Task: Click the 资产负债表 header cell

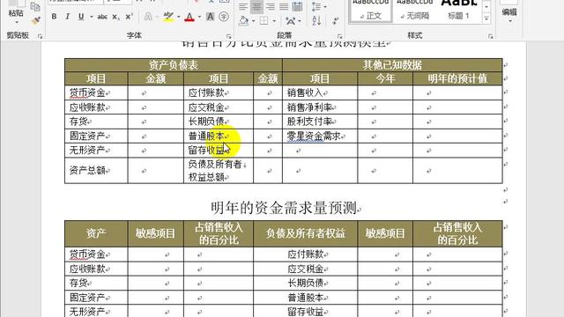Action: tap(174, 65)
